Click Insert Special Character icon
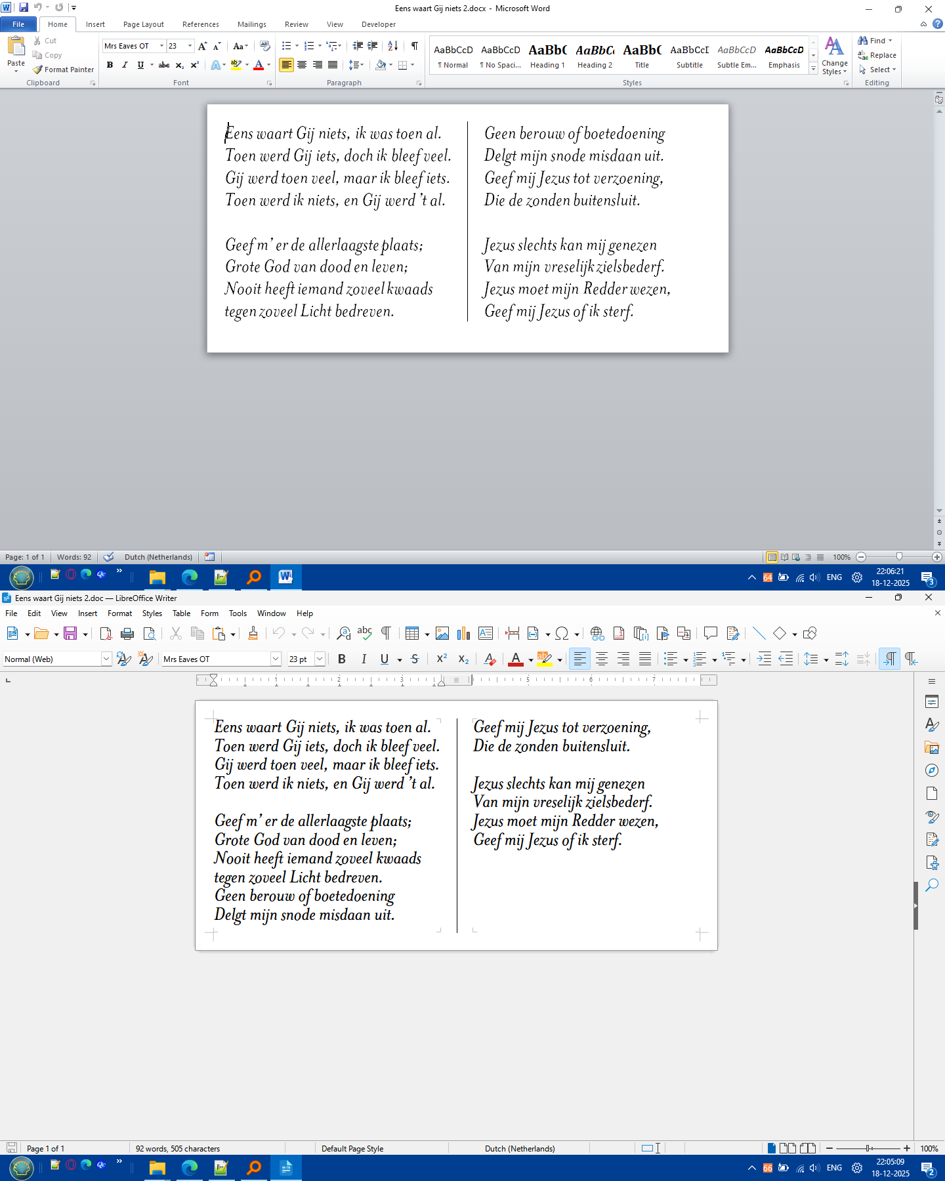 pyautogui.click(x=562, y=633)
